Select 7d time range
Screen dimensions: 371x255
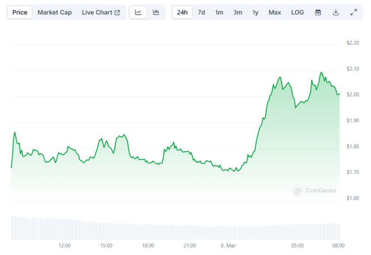coord(201,12)
